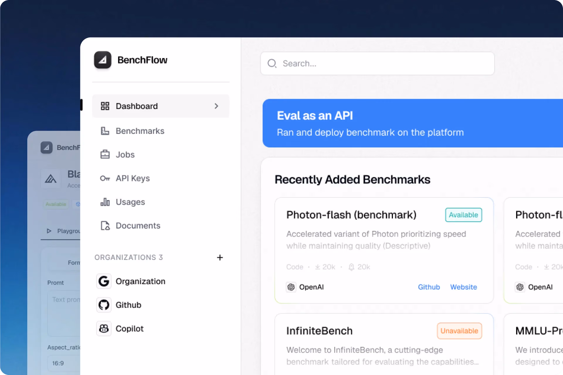This screenshot has height=375, width=563.
Task: Open Github link on Photon-flash card
Action: pos(429,287)
